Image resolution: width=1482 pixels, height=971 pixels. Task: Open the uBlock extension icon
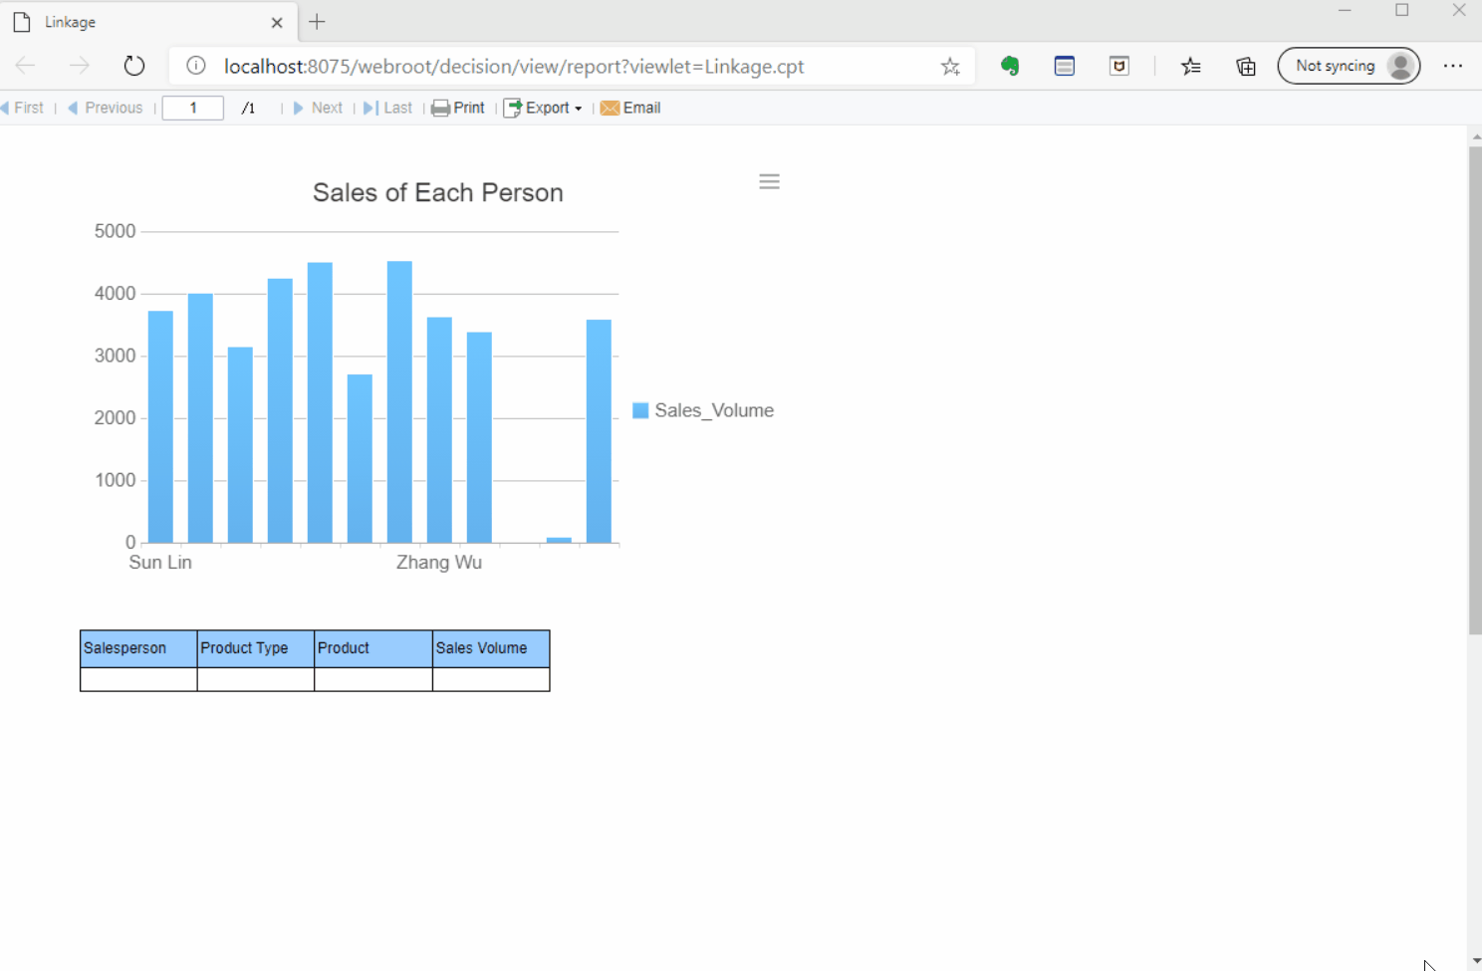tap(1118, 66)
